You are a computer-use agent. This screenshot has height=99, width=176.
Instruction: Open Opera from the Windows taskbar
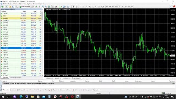[x=72, y=97]
